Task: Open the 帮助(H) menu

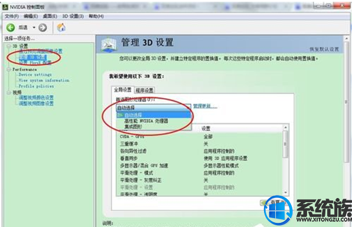Action: click(96, 16)
